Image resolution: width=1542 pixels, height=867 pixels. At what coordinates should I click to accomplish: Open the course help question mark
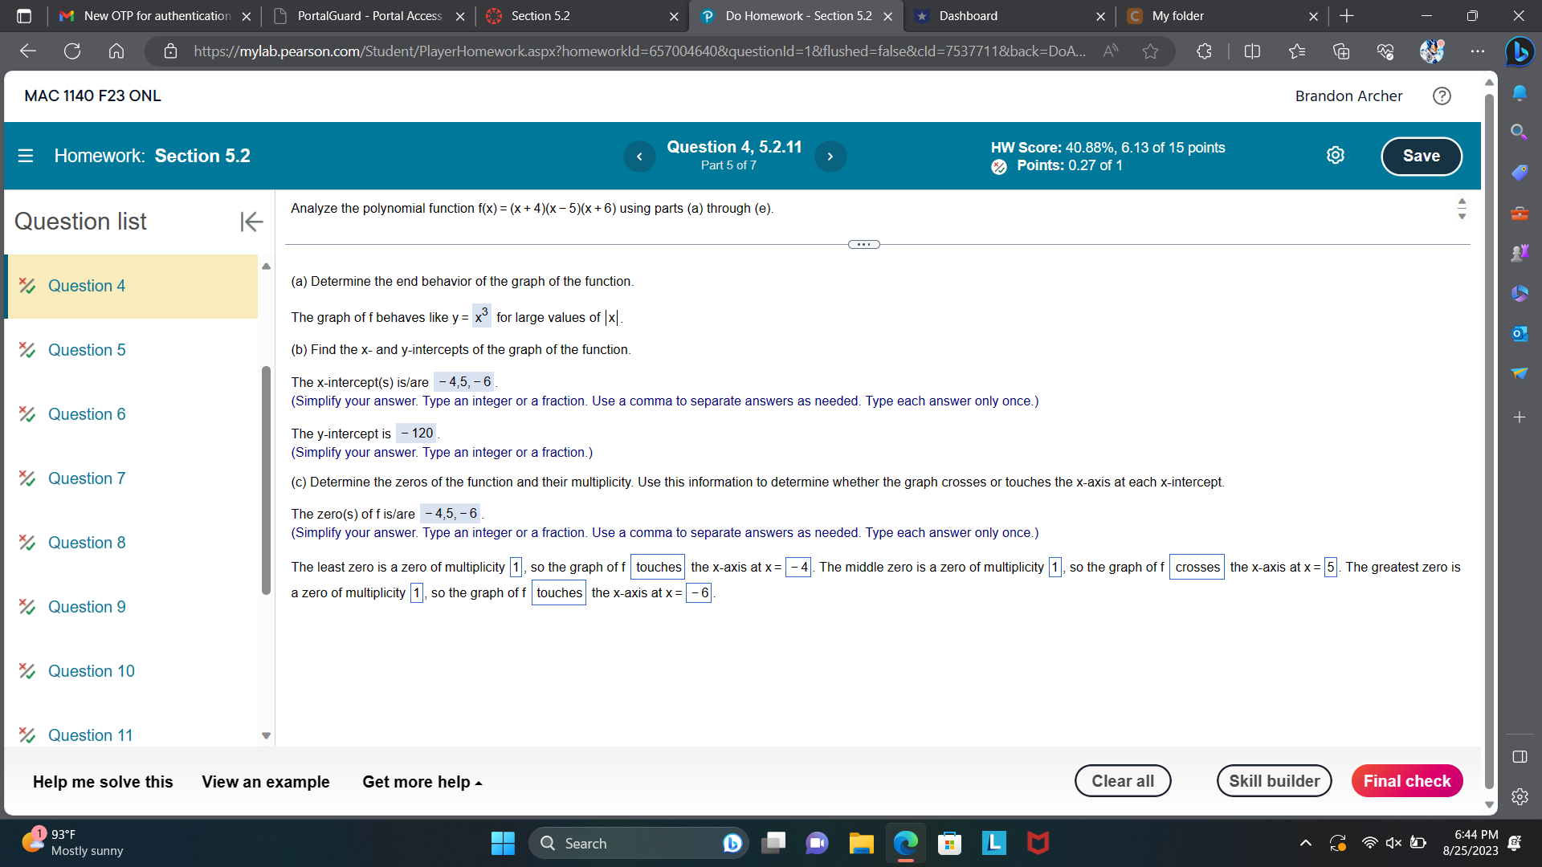click(x=1442, y=96)
